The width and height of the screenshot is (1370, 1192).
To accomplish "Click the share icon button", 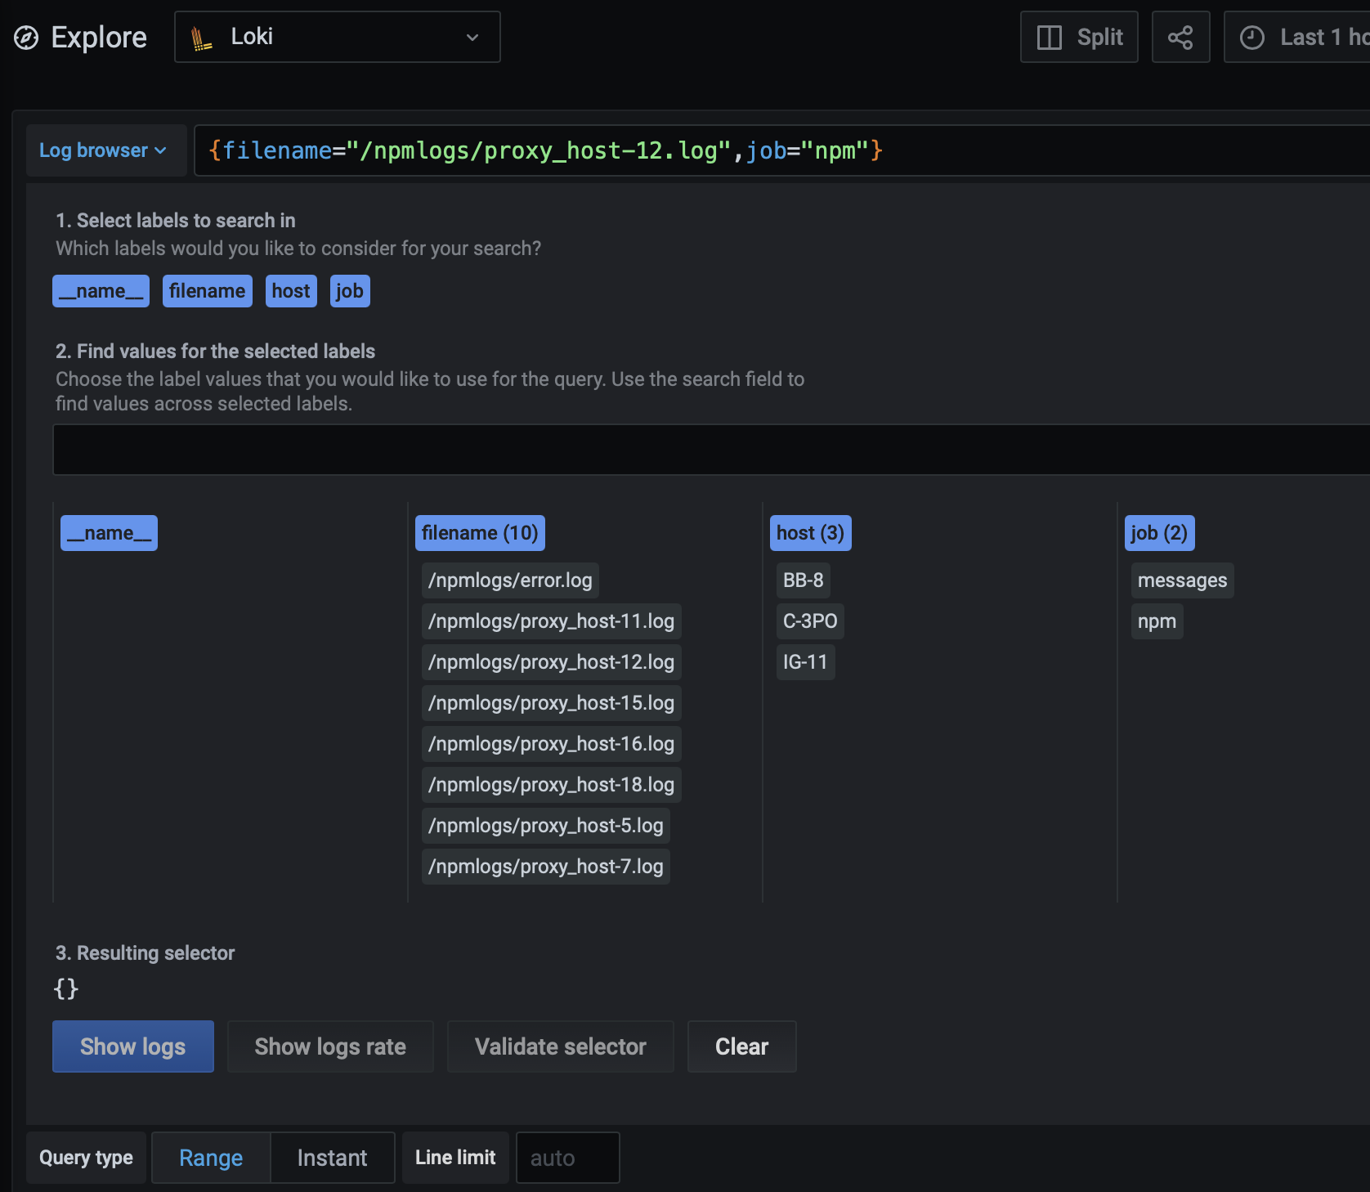I will 1180,37.
